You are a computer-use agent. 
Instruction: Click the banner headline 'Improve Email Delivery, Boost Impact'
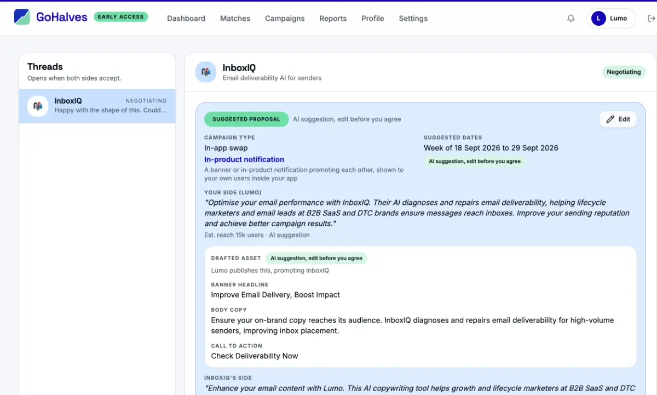coord(275,295)
